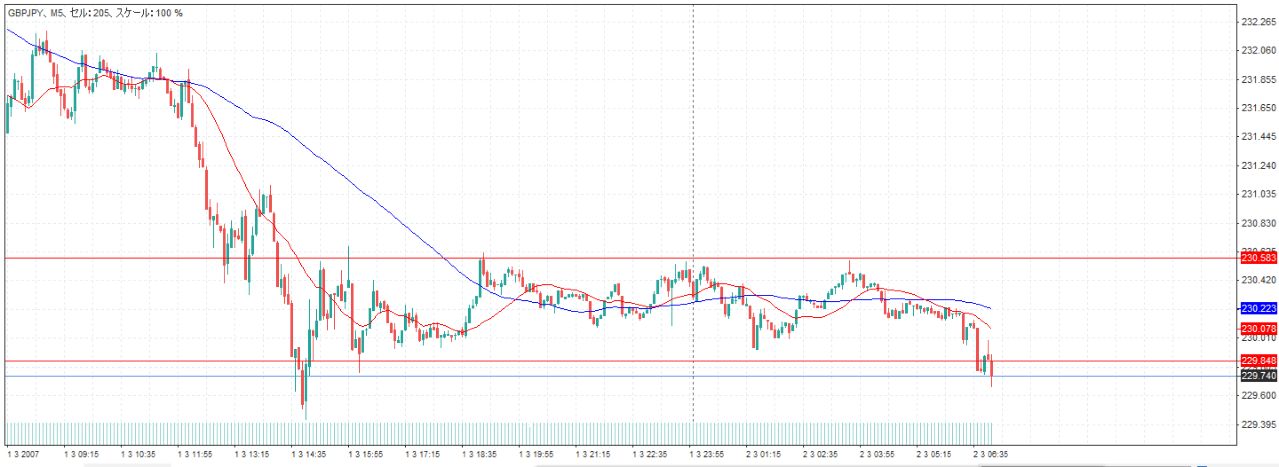
Task: Click the 1 3 23:55 time label
Action: coord(706,455)
